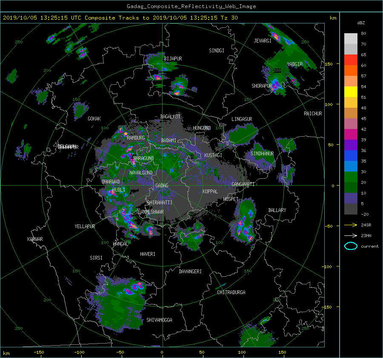Click the 0 tick on bottom axis
The width and height of the screenshot is (383, 358).
click(x=162, y=352)
